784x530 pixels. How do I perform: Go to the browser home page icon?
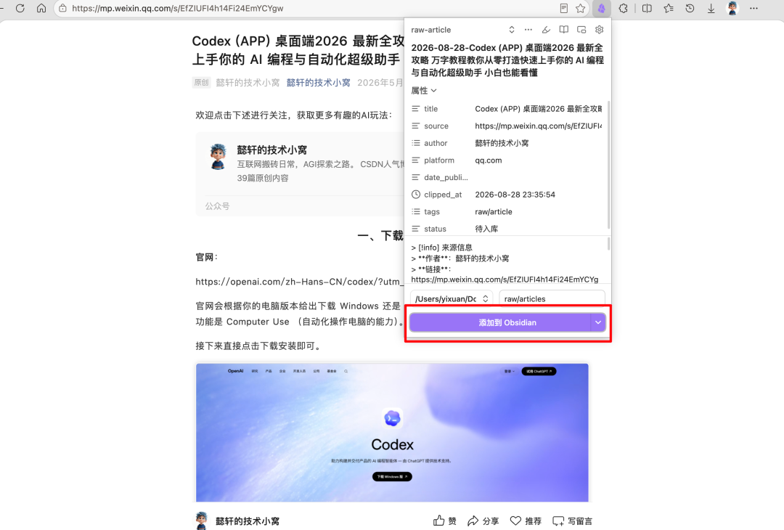[x=41, y=8]
